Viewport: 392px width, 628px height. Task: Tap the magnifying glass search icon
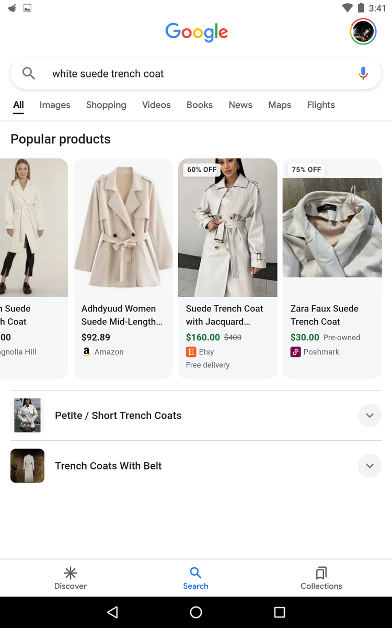coord(29,74)
